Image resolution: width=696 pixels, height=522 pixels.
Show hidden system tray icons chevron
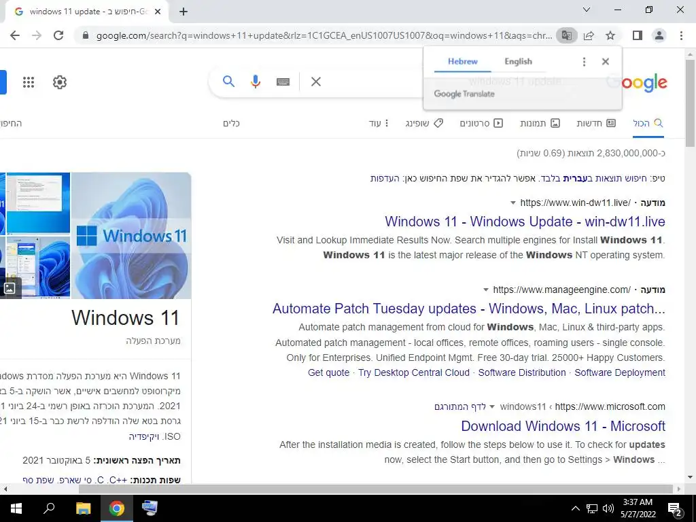click(575, 508)
